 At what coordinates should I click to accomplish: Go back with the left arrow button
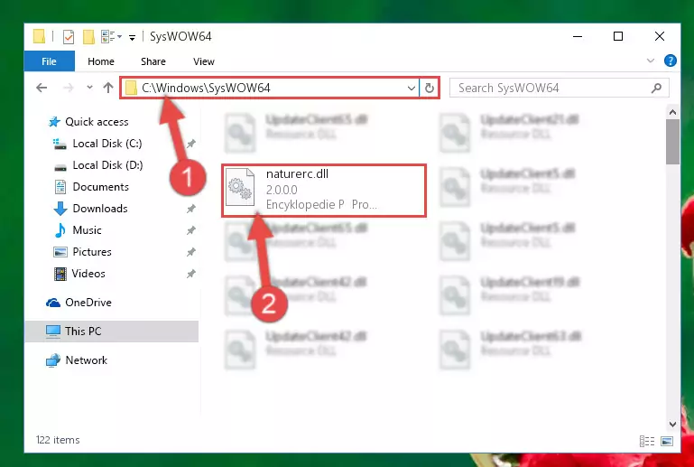pyautogui.click(x=42, y=88)
